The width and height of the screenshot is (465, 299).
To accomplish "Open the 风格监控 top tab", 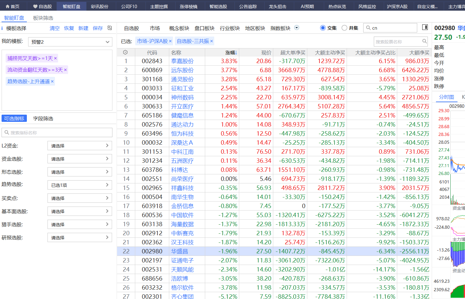I will (367, 6).
